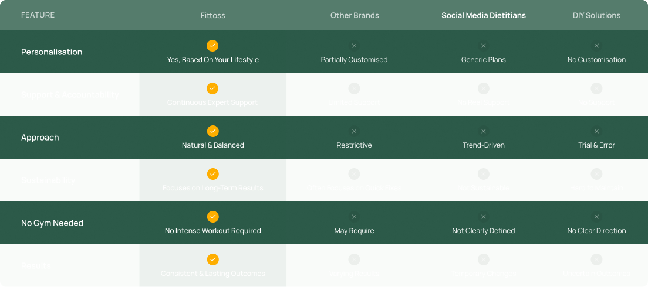
Task: Click the No Gym Needed row label
Action: [52, 223]
